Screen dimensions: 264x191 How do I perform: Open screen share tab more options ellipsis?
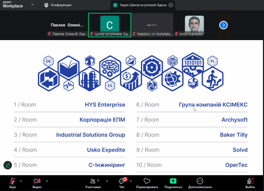point(171,5)
